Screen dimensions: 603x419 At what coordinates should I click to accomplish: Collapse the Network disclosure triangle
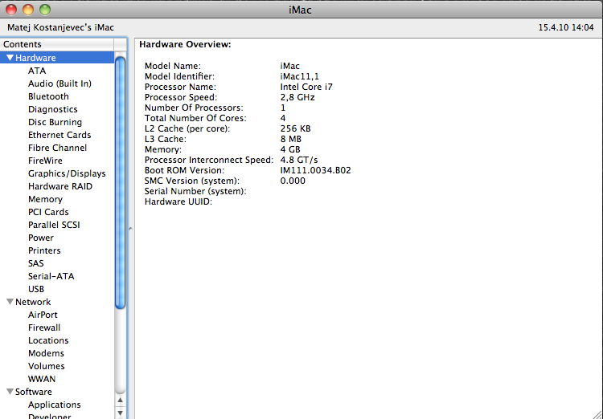[x=10, y=302]
